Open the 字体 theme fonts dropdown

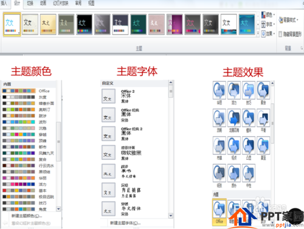(268, 24)
